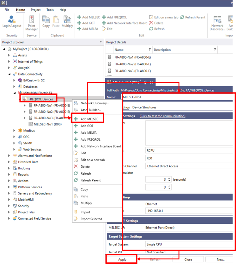Click the IP address field 192.168.0.1

(x=189, y=211)
